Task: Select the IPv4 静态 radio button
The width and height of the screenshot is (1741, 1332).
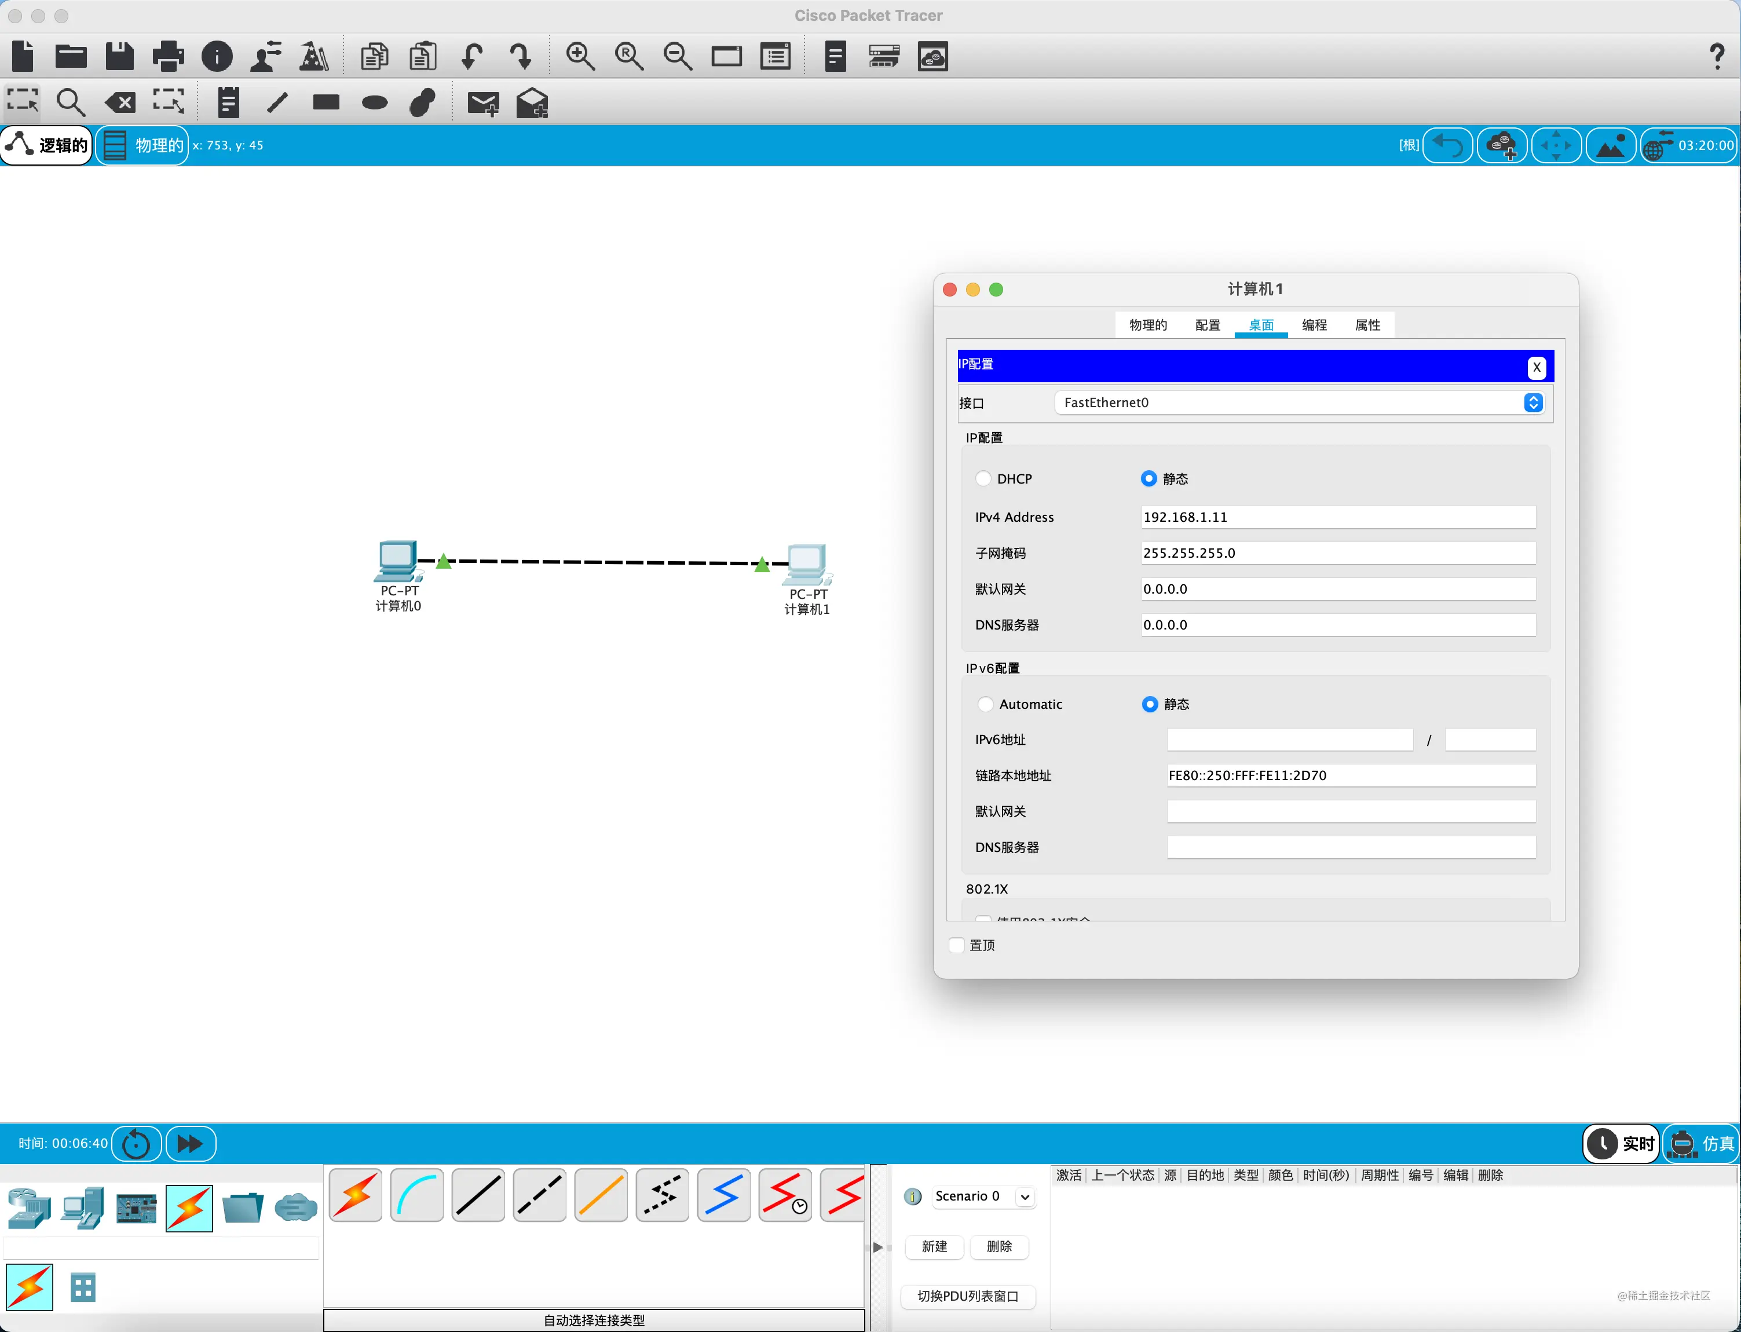Action: pyautogui.click(x=1149, y=478)
